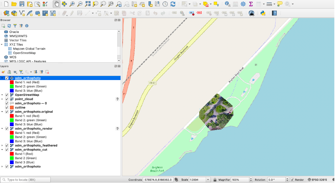335x183 pixels.
Task: Toggle the Render checkbox in status bar
Action: click(x=292, y=180)
